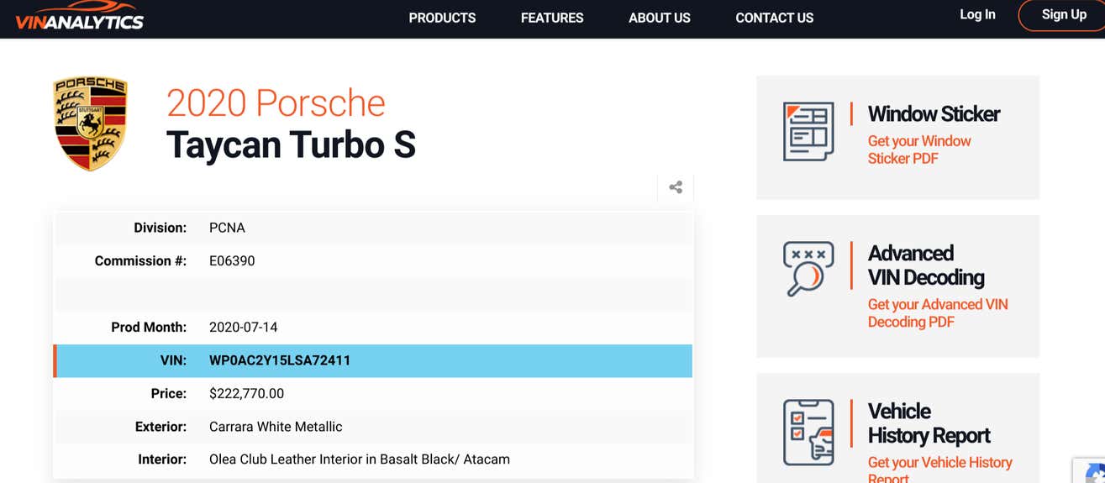1105x483 pixels.
Task: Click the reCAPTCHA badge icon
Action: click(1092, 472)
